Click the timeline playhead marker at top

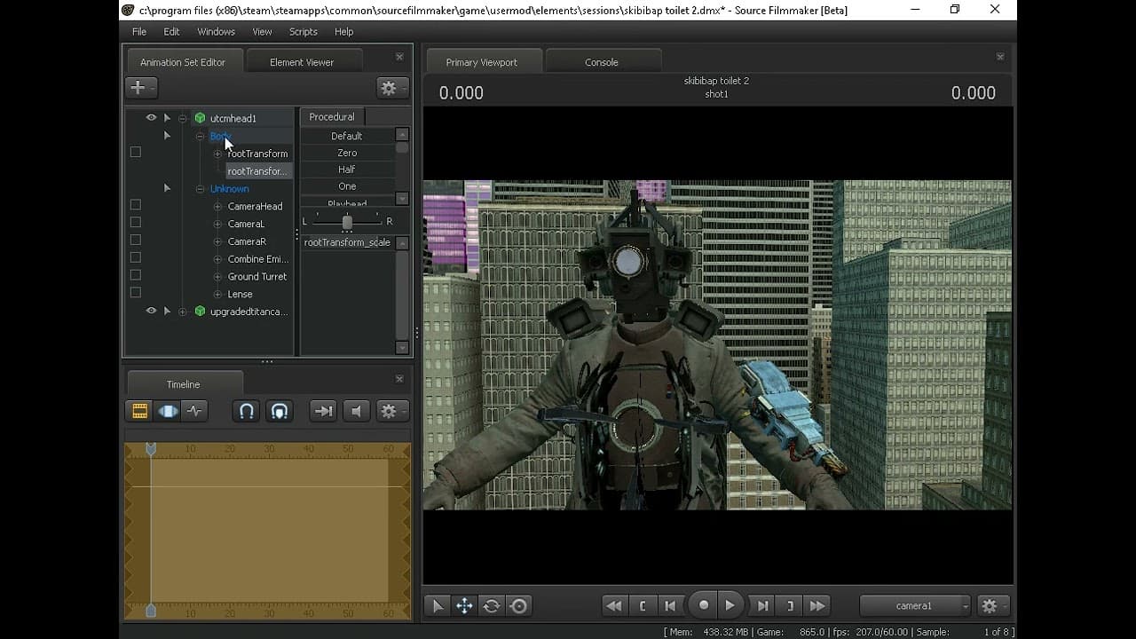151,450
